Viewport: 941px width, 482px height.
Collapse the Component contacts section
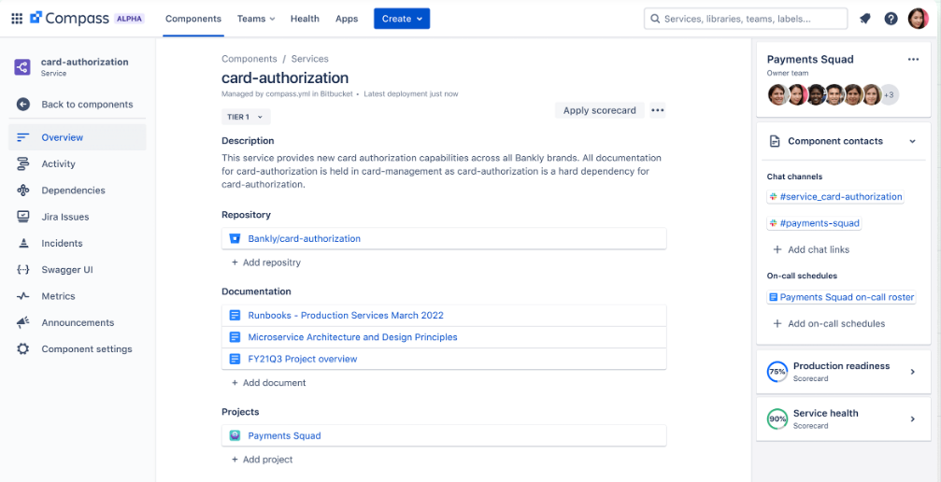[912, 142]
